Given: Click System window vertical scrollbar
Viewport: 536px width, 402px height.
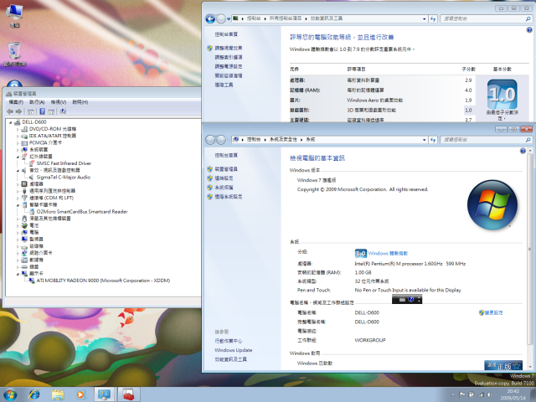Looking at the screenshot, I should coord(530,250).
